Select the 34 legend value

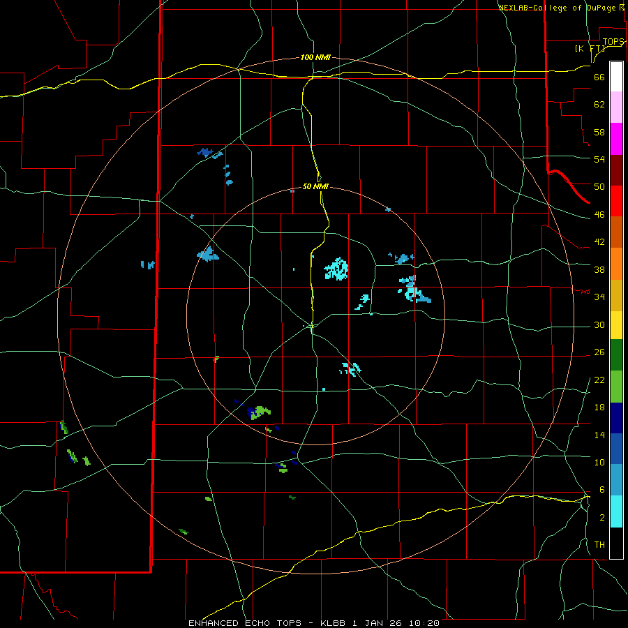599,297
